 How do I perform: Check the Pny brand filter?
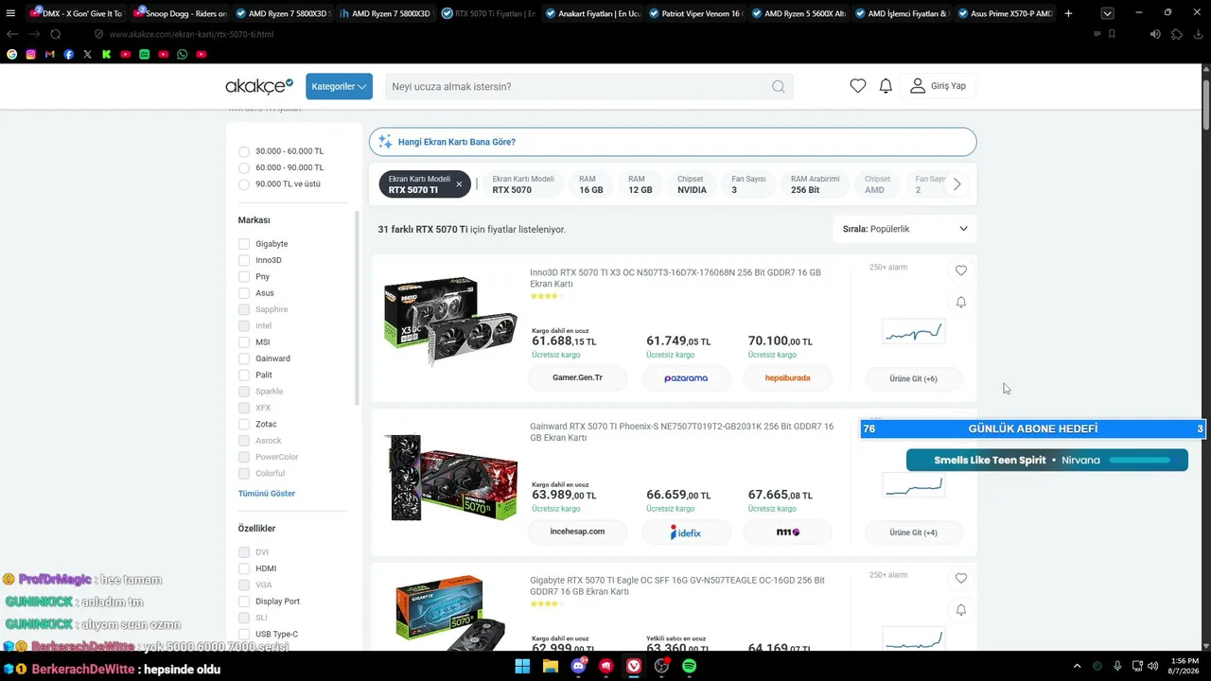click(x=244, y=277)
